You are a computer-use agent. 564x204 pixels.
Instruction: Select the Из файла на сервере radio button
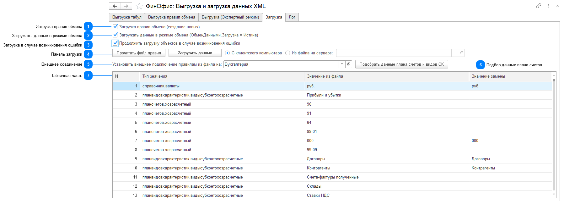coord(287,53)
